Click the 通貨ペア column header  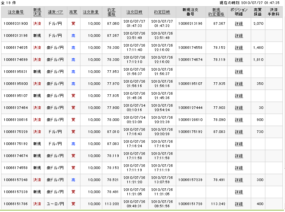[55, 12]
